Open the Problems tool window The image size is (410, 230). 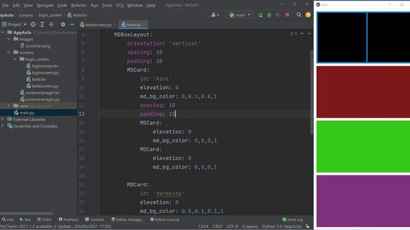click(69, 220)
